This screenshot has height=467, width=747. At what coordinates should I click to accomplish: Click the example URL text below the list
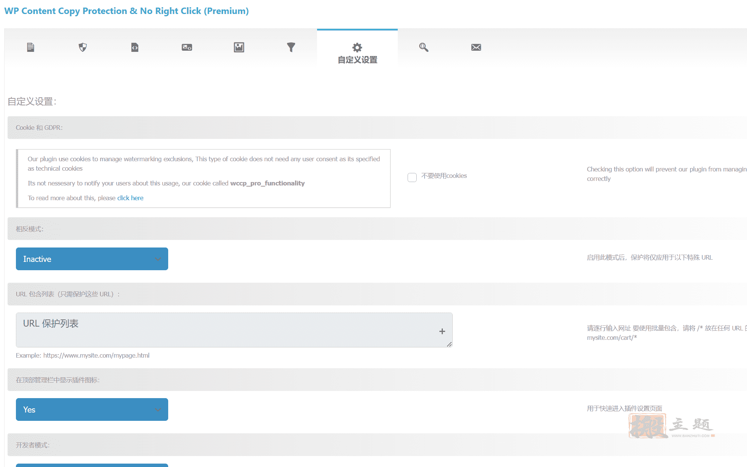83,355
